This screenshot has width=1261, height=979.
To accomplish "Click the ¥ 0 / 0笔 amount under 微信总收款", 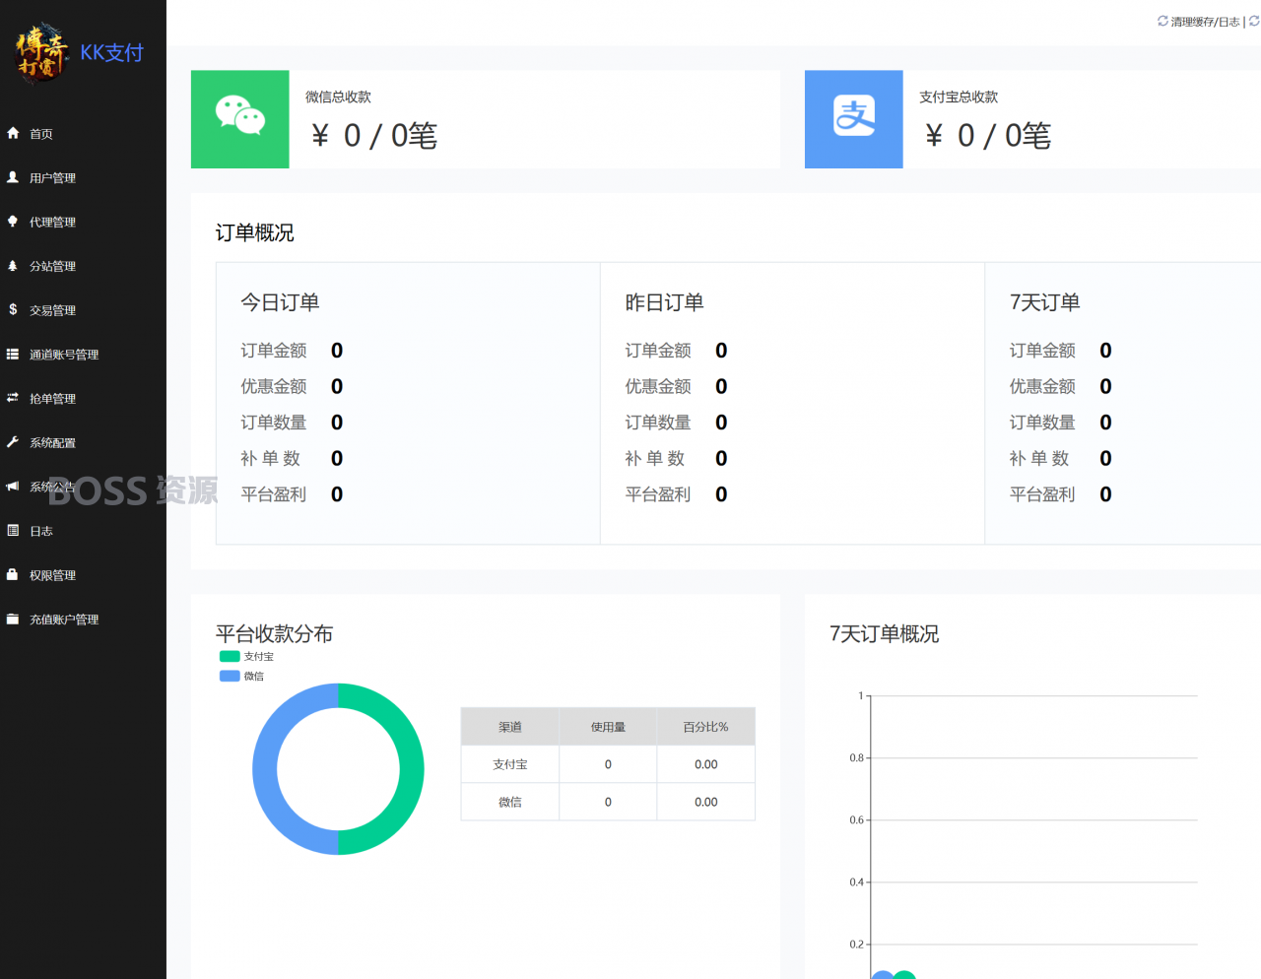I will coord(374,136).
